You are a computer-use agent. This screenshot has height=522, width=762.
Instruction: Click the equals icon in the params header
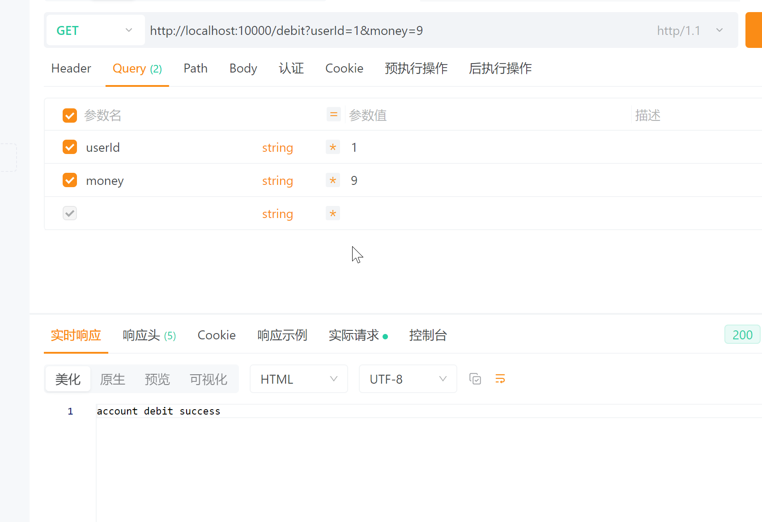[x=333, y=115]
